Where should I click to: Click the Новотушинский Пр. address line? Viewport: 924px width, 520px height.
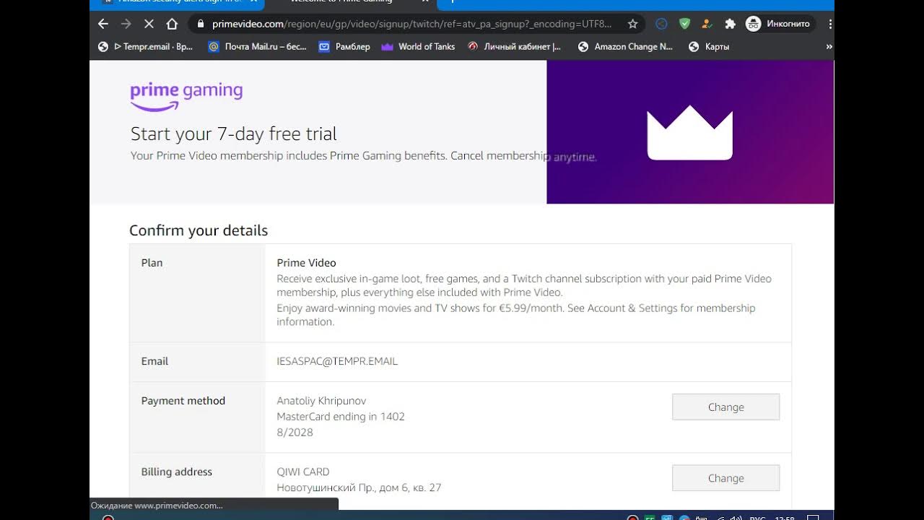pyautogui.click(x=359, y=487)
